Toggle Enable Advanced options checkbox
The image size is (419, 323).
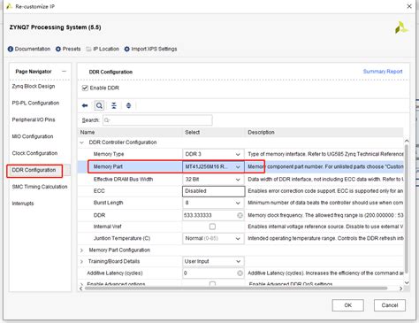click(x=212, y=284)
